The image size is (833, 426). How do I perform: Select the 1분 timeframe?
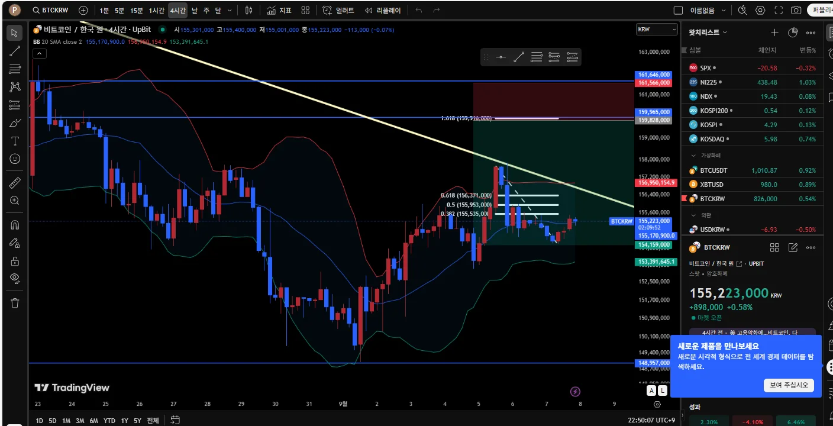pos(104,10)
